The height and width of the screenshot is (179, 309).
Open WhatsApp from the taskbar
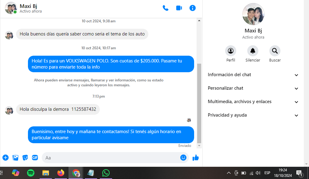[x=106, y=173]
